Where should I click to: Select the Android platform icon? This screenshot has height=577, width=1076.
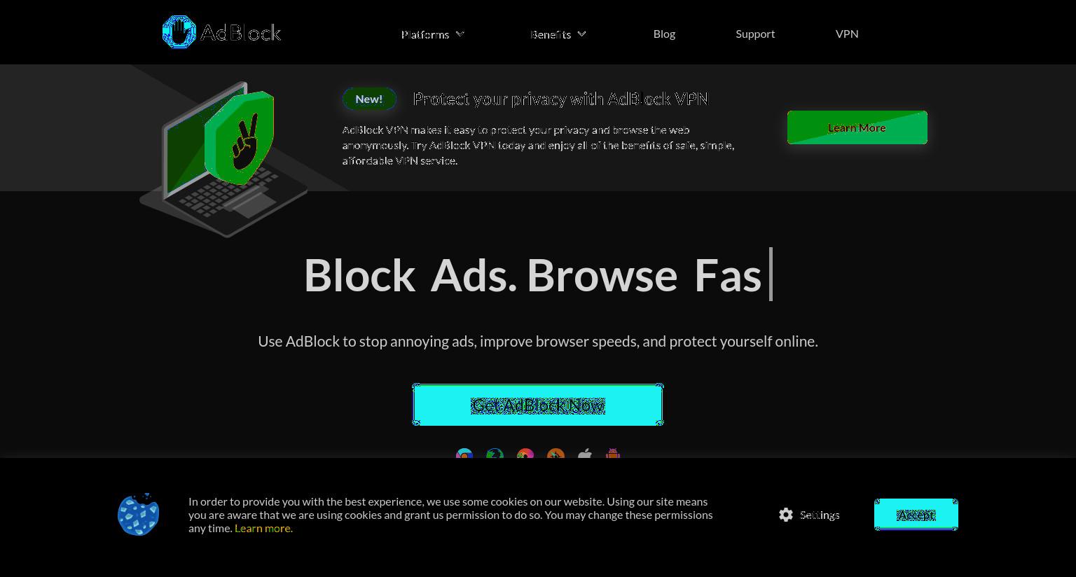(613, 454)
